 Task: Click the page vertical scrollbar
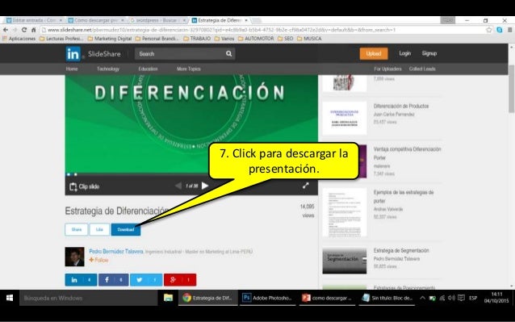(x=512, y=89)
